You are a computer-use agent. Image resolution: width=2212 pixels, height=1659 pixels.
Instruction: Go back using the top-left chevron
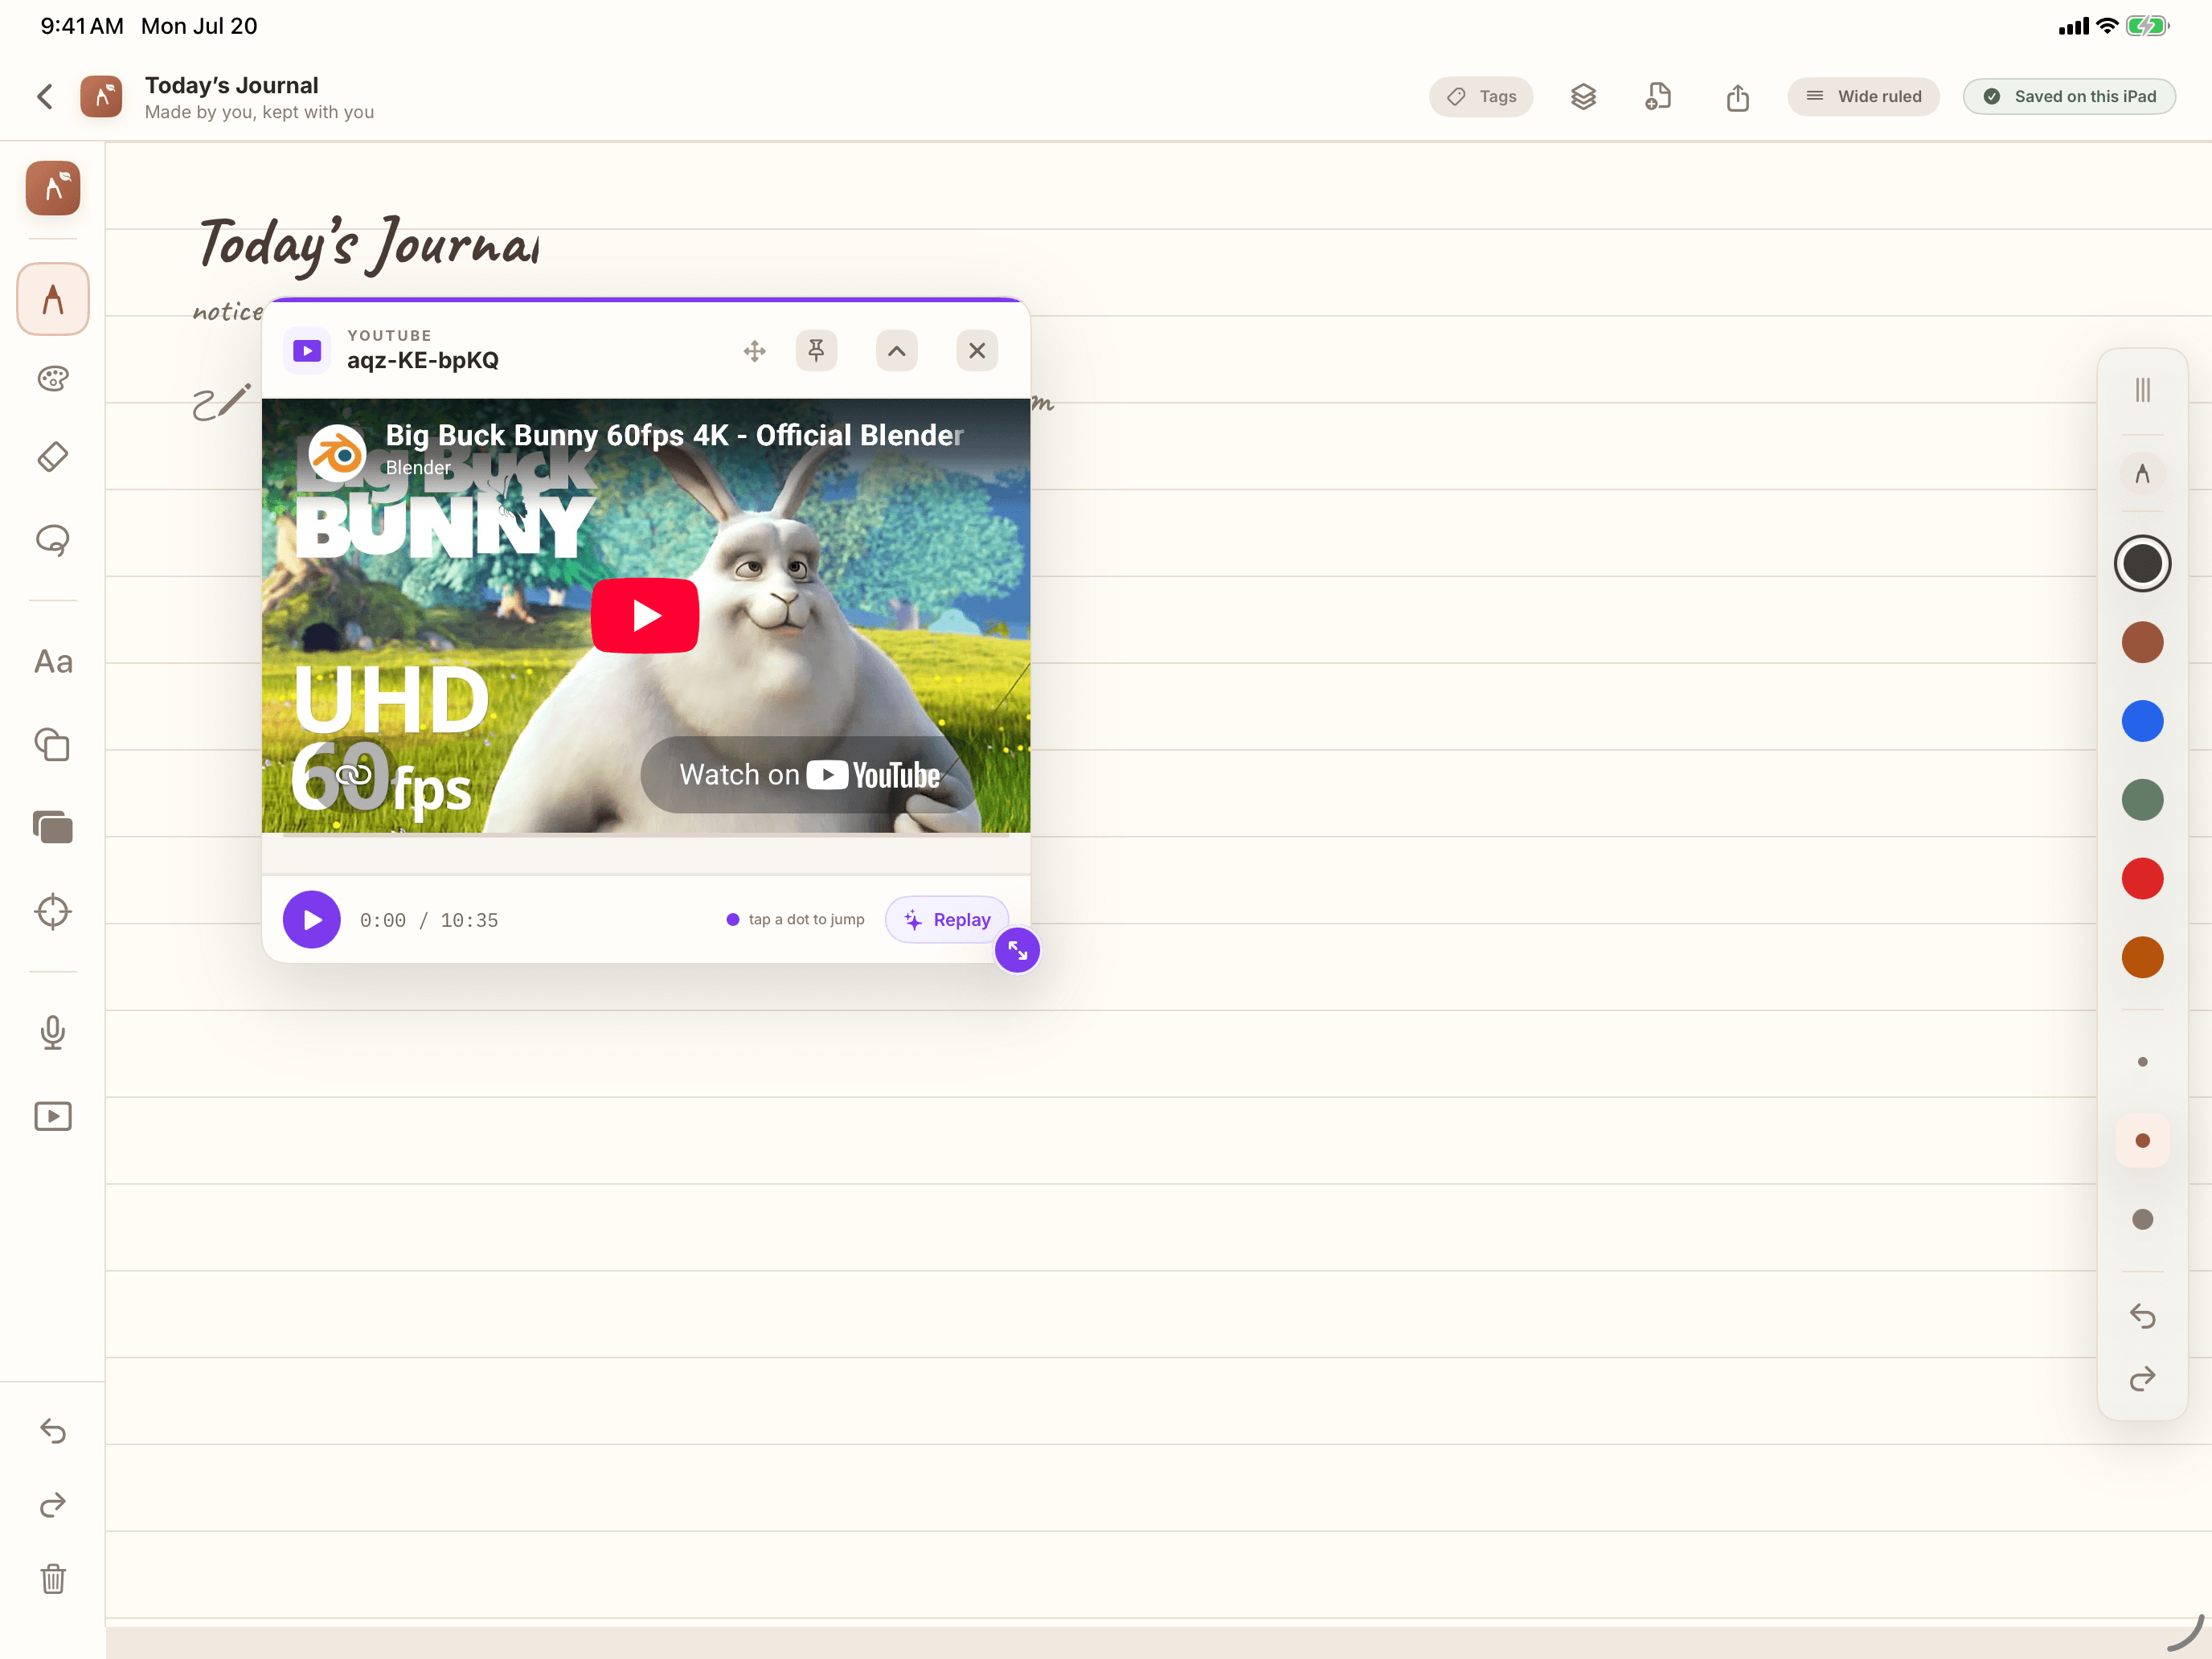point(45,96)
